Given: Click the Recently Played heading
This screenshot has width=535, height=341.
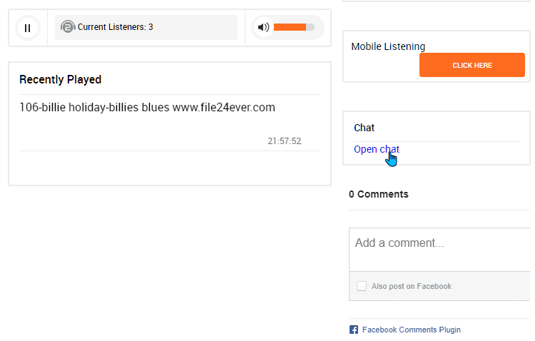Looking at the screenshot, I should pyautogui.click(x=60, y=79).
